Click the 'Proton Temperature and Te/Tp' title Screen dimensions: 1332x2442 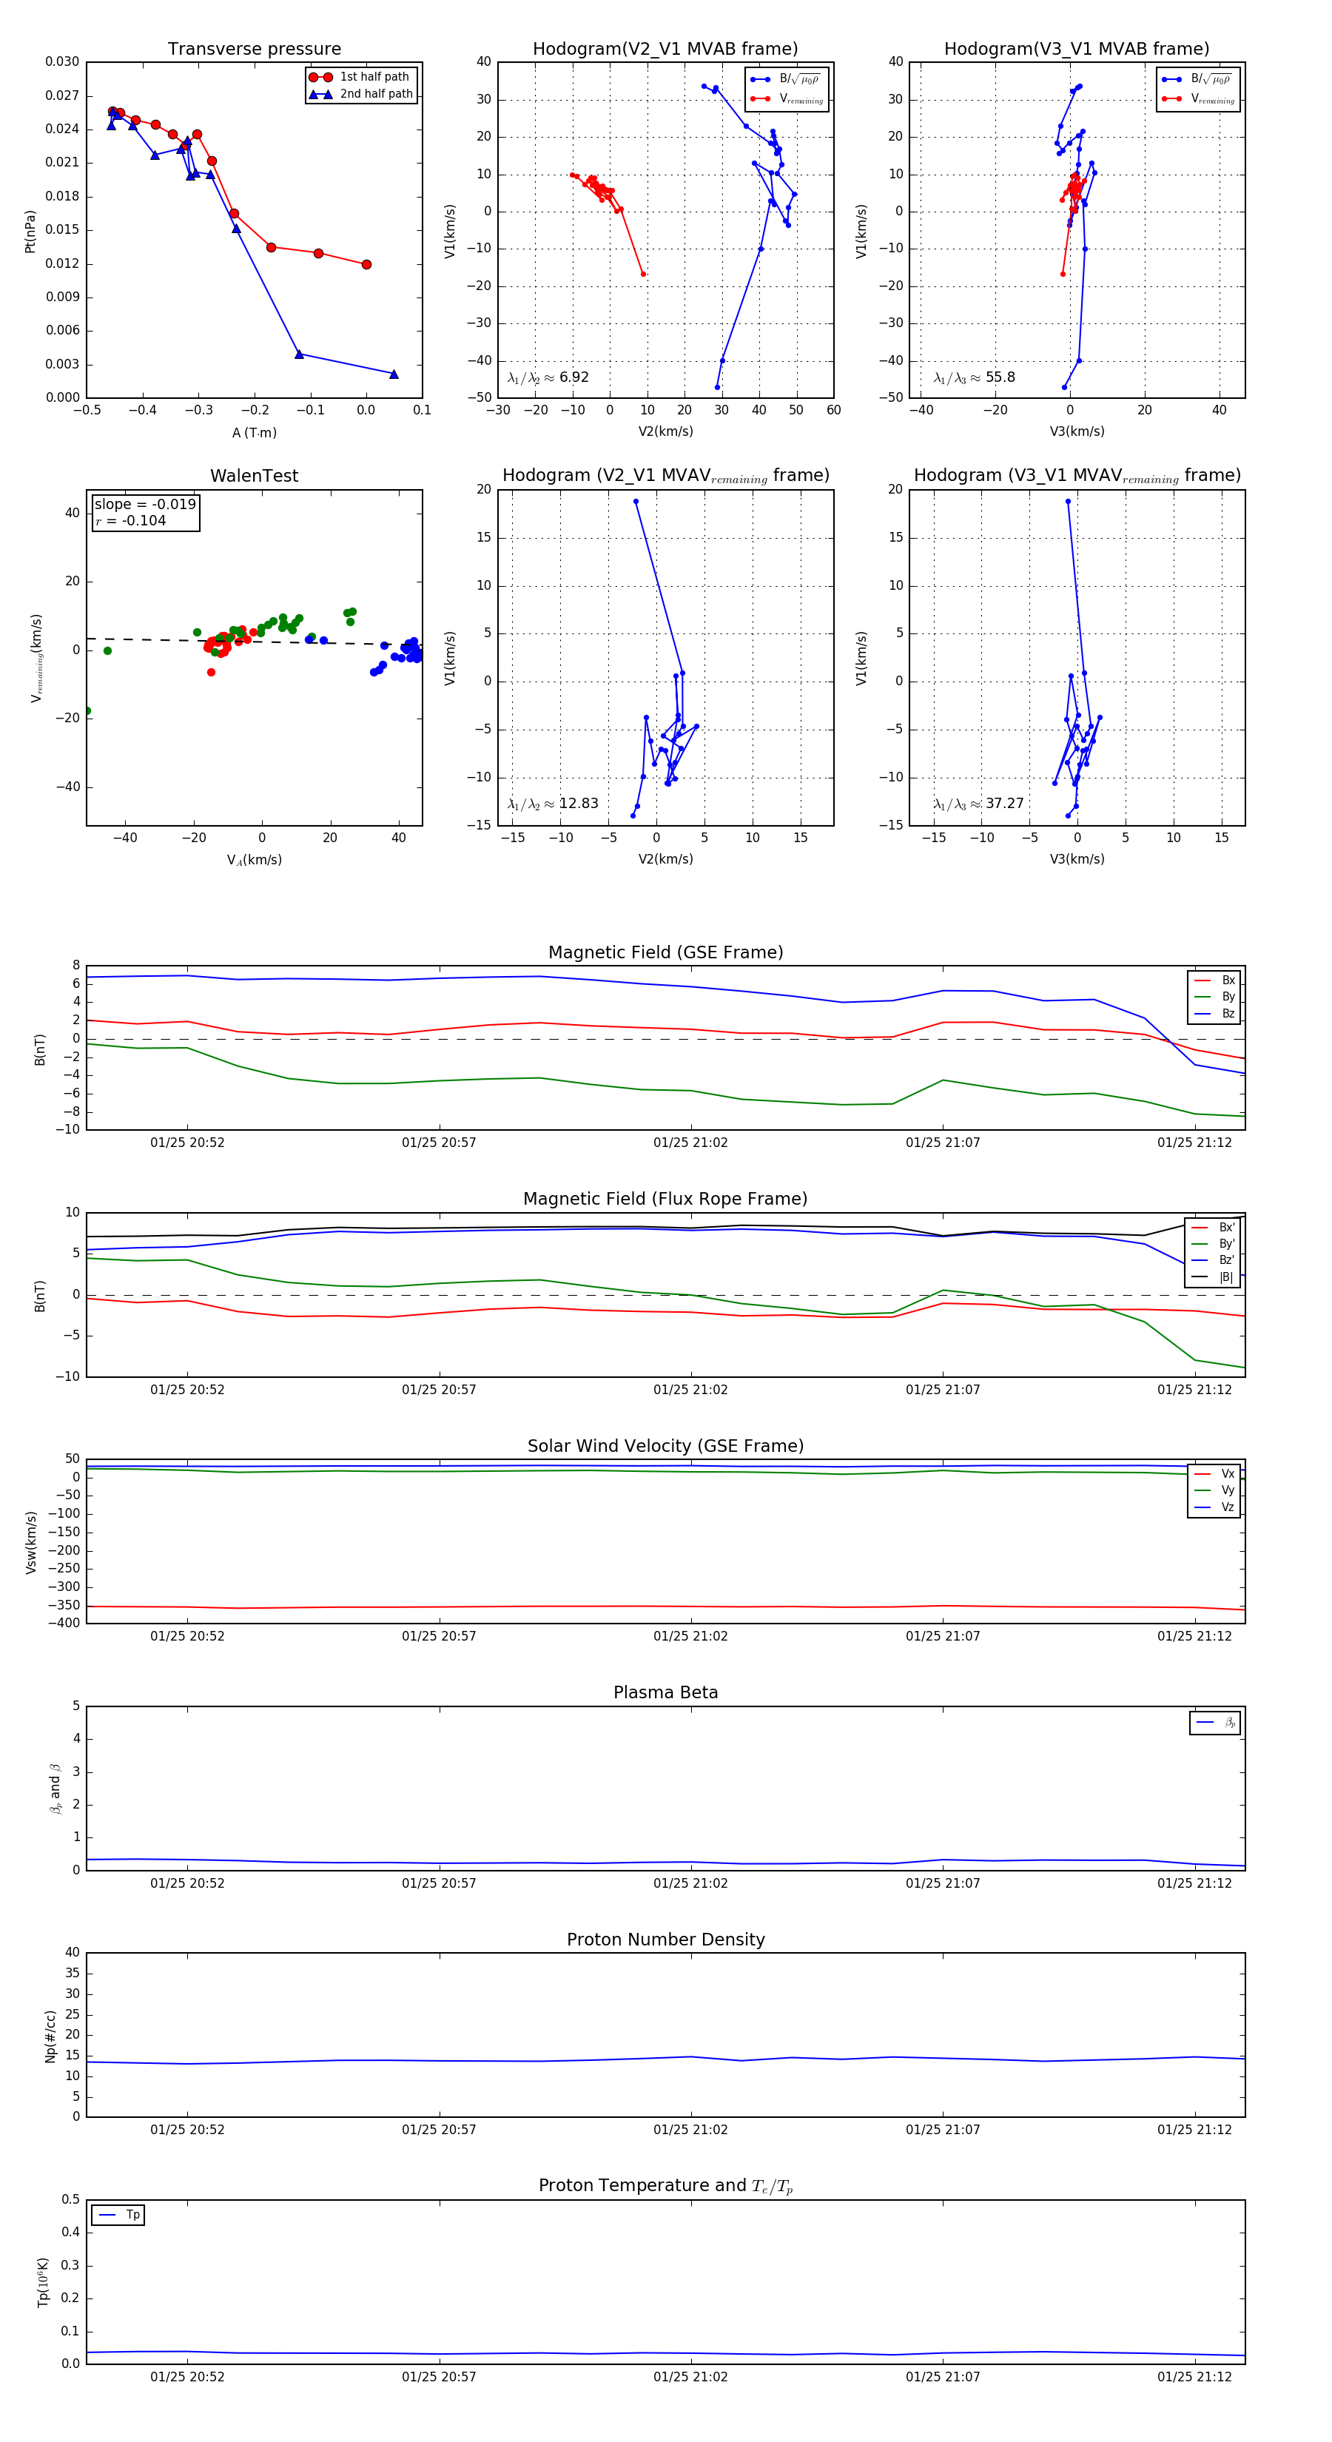(665, 2186)
